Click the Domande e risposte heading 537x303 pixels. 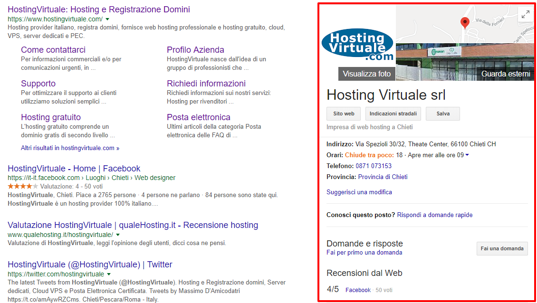pos(365,244)
